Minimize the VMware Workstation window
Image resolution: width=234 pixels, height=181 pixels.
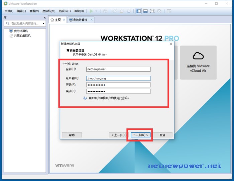206,3
